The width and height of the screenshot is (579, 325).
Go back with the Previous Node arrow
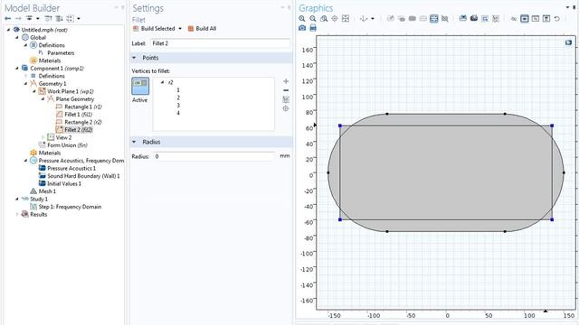(x=7, y=18)
